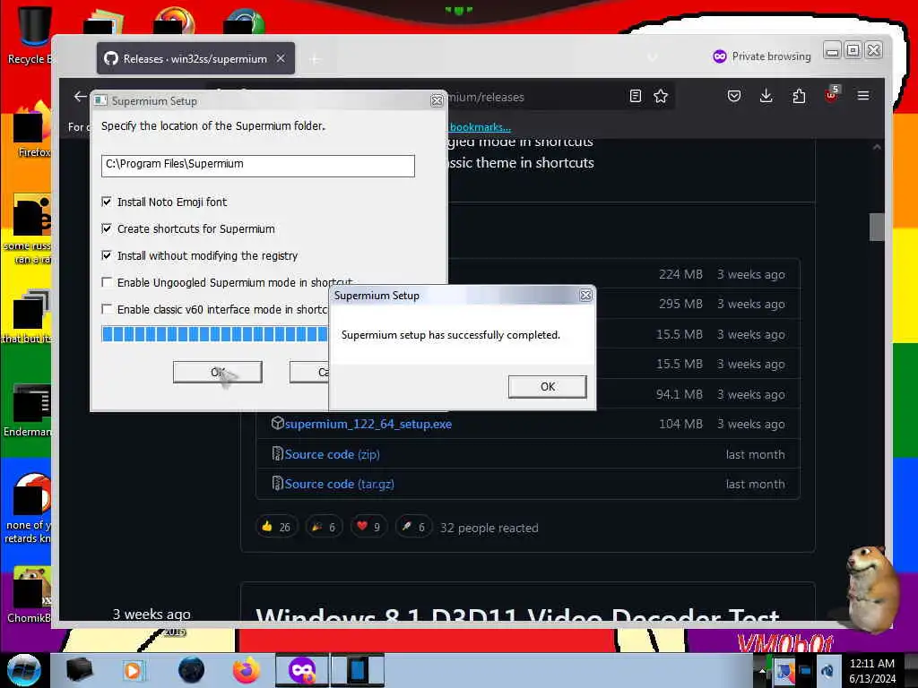Click OK in the setup completed dialog
Image resolution: width=918 pixels, height=688 pixels.
tap(548, 387)
